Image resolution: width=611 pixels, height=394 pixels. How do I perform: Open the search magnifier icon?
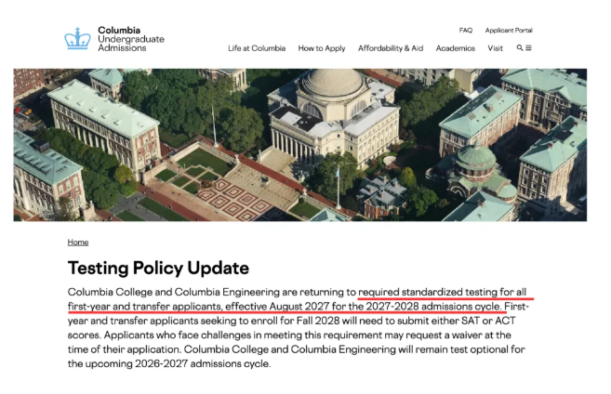(520, 48)
